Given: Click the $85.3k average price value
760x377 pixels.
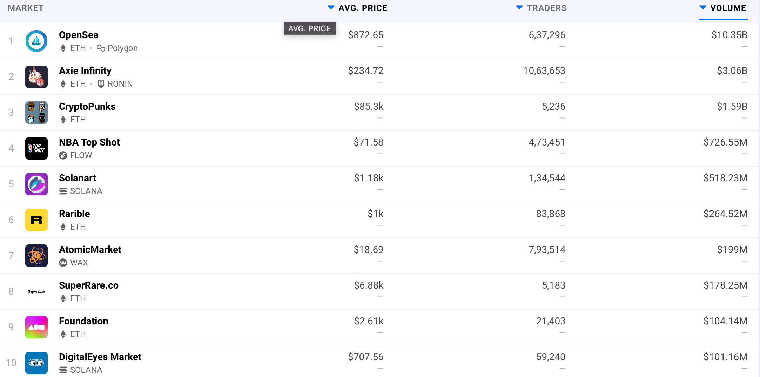Looking at the screenshot, I should click(369, 107).
